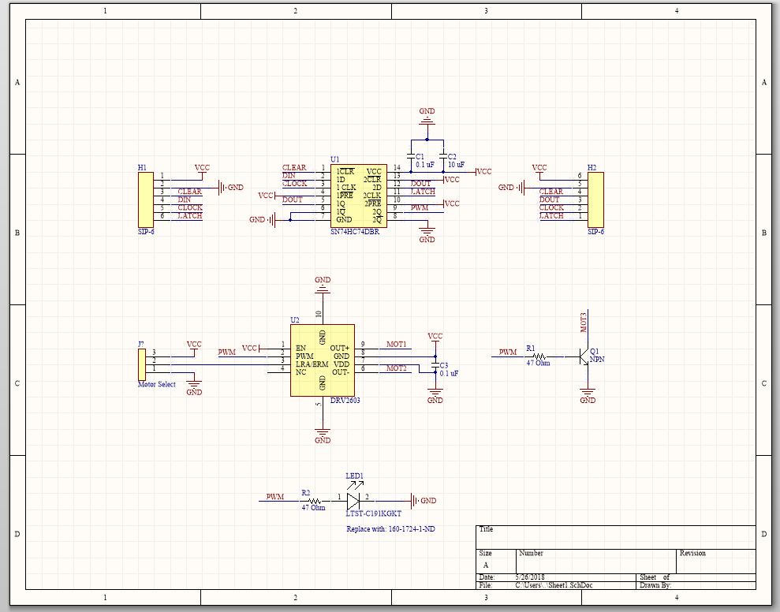Select the U2 DRV2603 chip body

[323, 360]
